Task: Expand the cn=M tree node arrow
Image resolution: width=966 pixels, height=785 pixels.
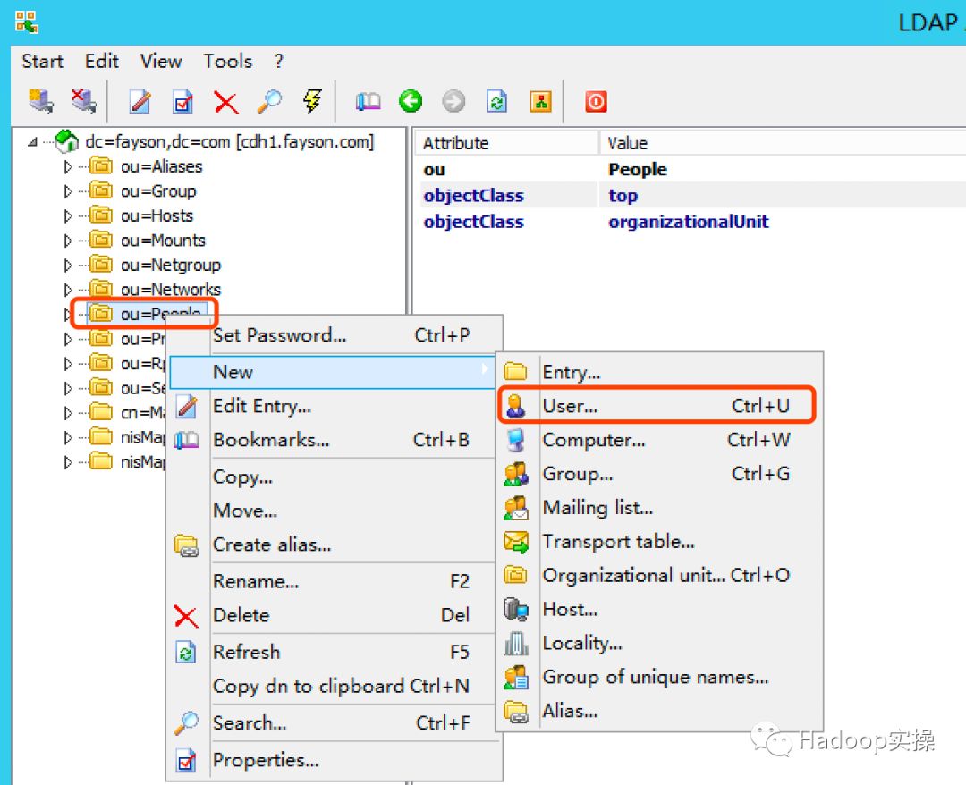Action: point(68,412)
